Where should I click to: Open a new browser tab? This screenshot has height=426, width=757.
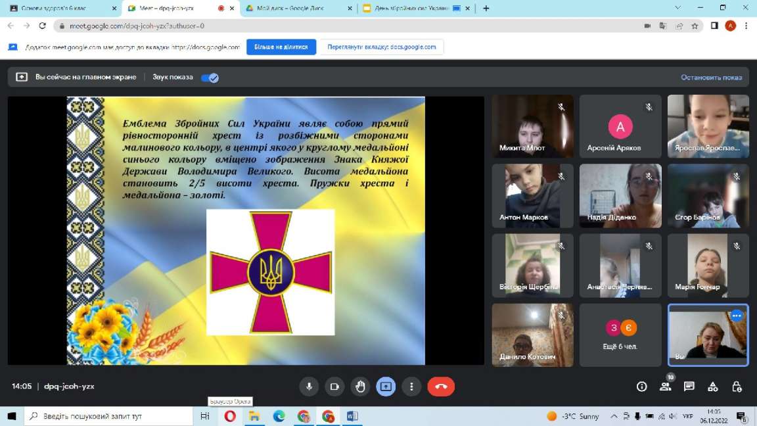[x=486, y=8]
